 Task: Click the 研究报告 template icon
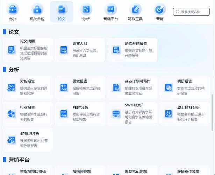[x=64, y=87]
